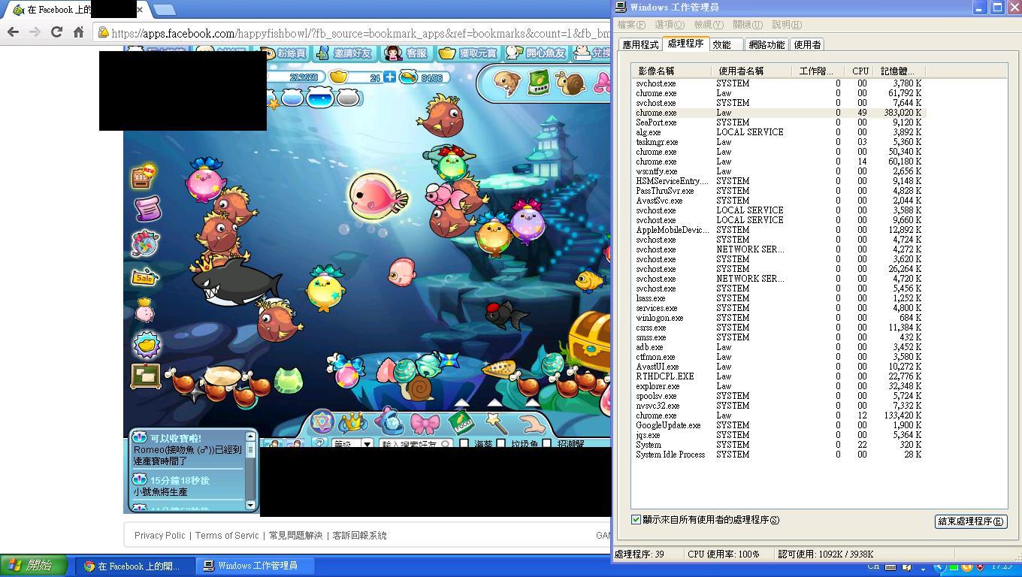Click the blue plus button beside ingot count
Viewport: 1022px width, 577px height.
389,77
